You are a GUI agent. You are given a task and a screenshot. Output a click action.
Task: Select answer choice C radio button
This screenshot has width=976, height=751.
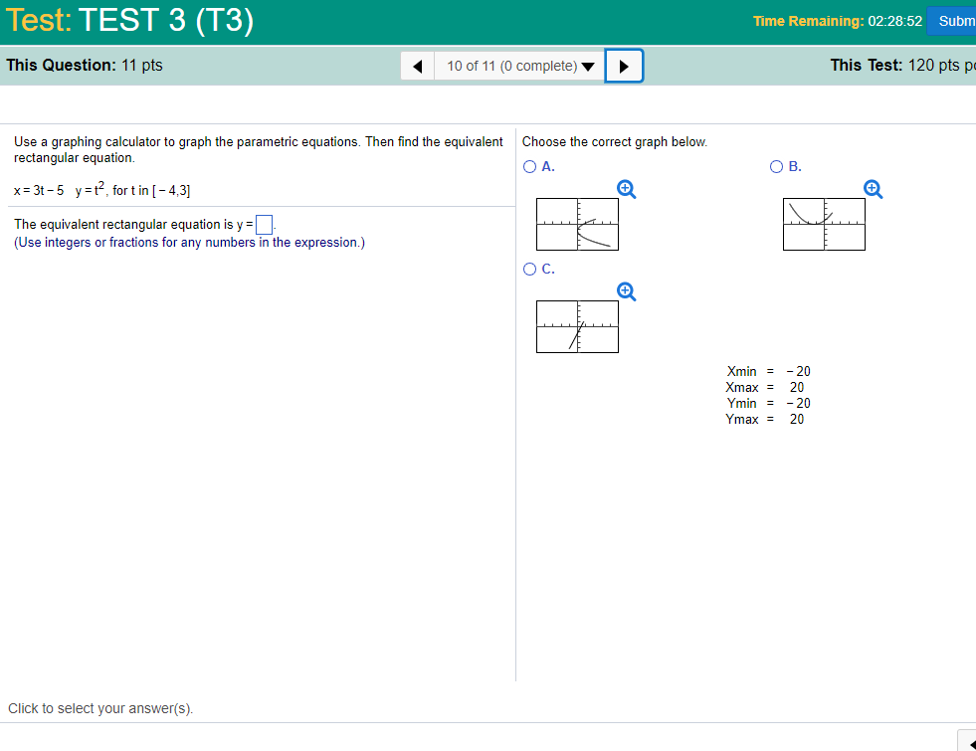point(529,269)
